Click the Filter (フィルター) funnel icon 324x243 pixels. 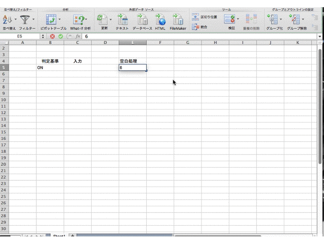tap(25, 20)
